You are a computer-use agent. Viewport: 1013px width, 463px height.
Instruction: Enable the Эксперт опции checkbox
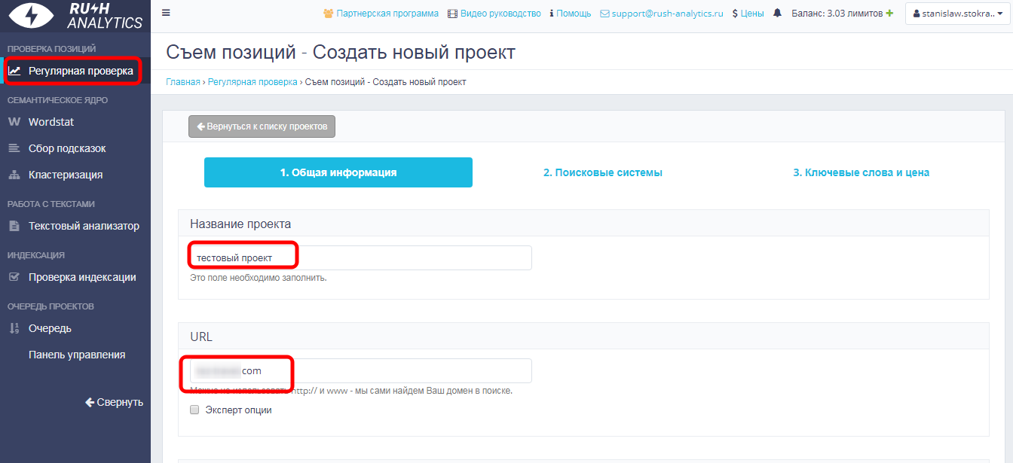(194, 410)
